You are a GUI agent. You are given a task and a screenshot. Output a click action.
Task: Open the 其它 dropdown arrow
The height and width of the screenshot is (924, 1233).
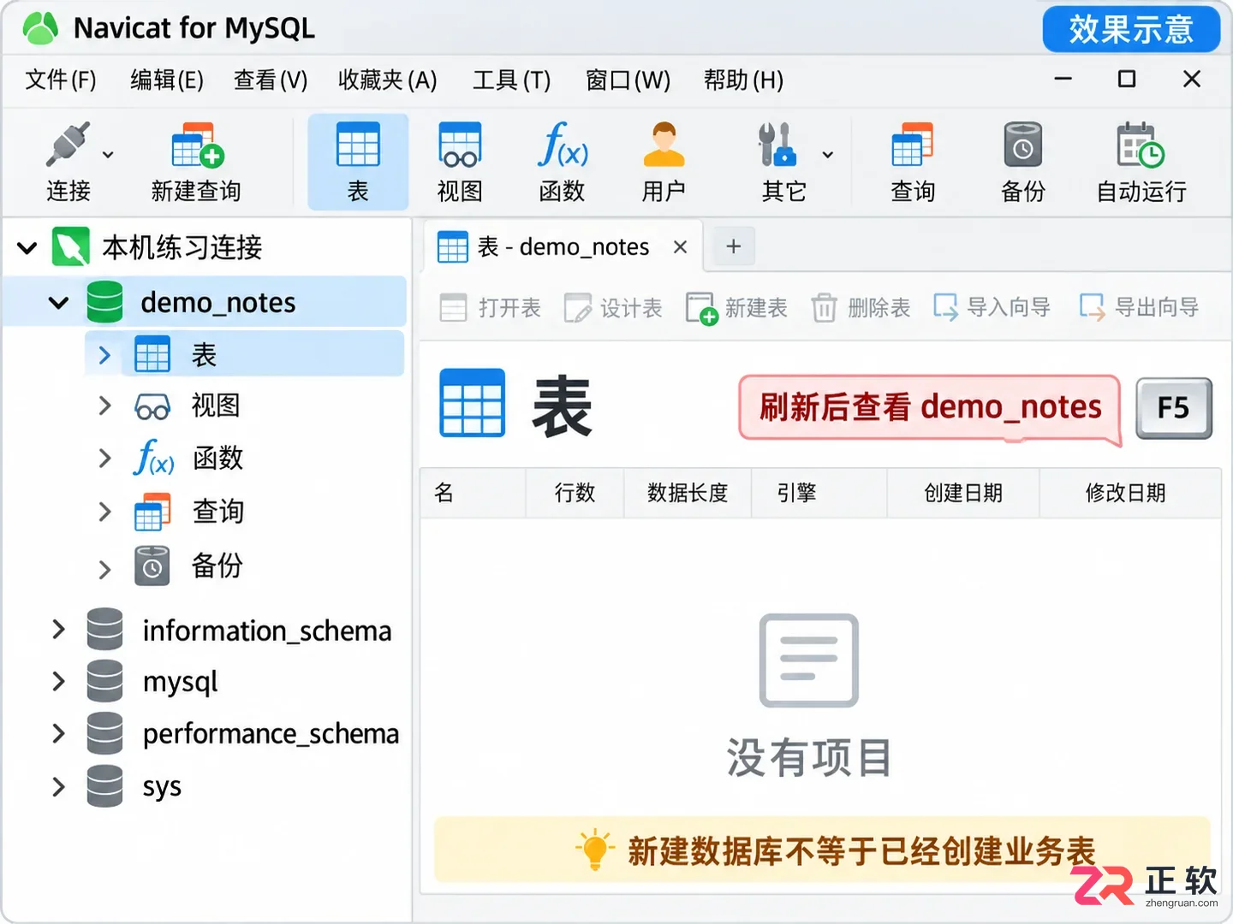click(x=828, y=156)
